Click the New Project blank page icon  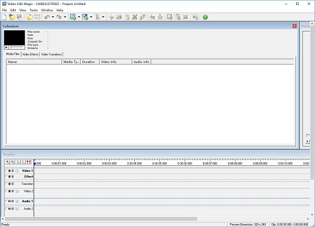pos(4,17)
